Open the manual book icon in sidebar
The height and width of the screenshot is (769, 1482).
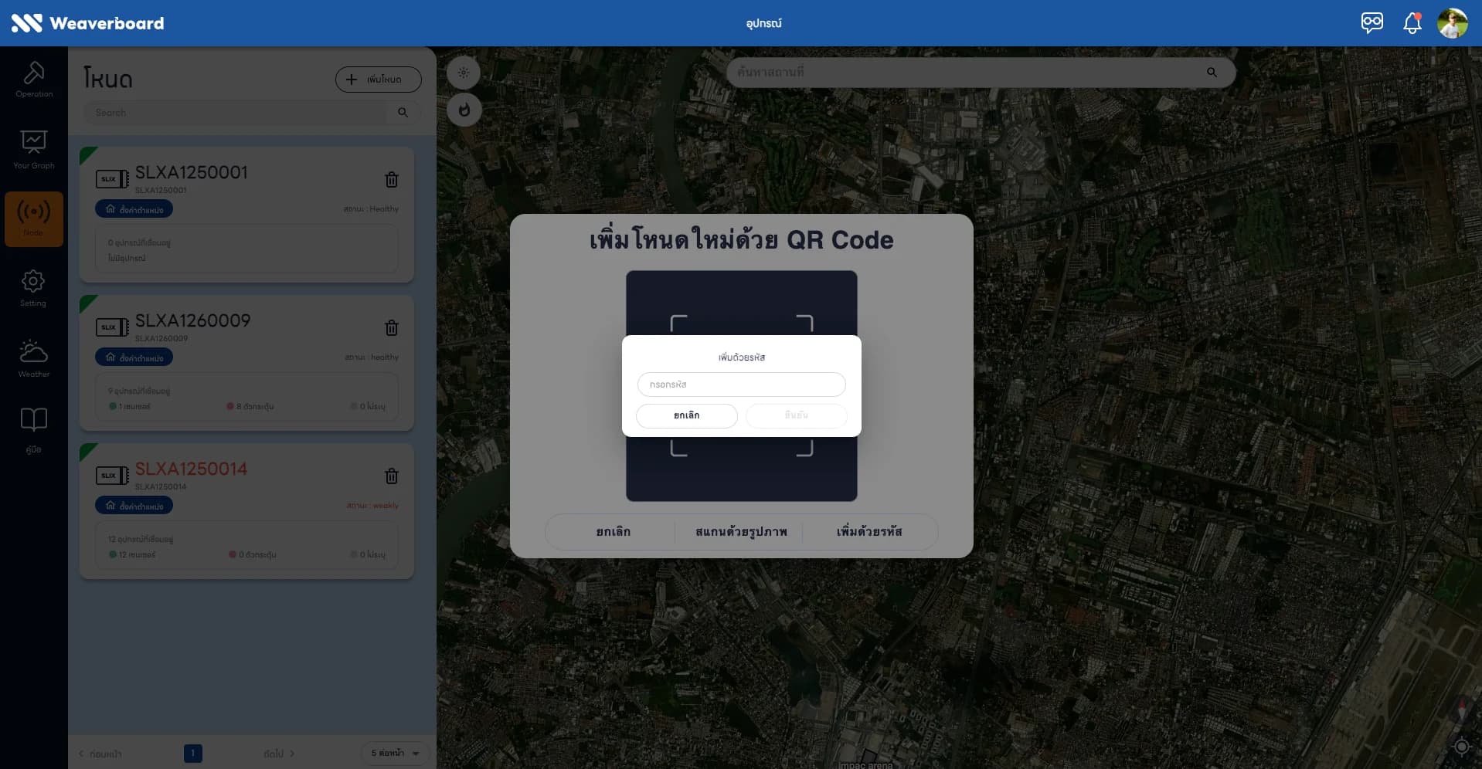click(x=33, y=429)
